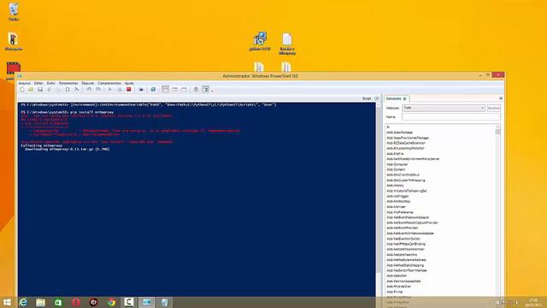Click the Undo arrow icon
547x308 pixels.
89,90
